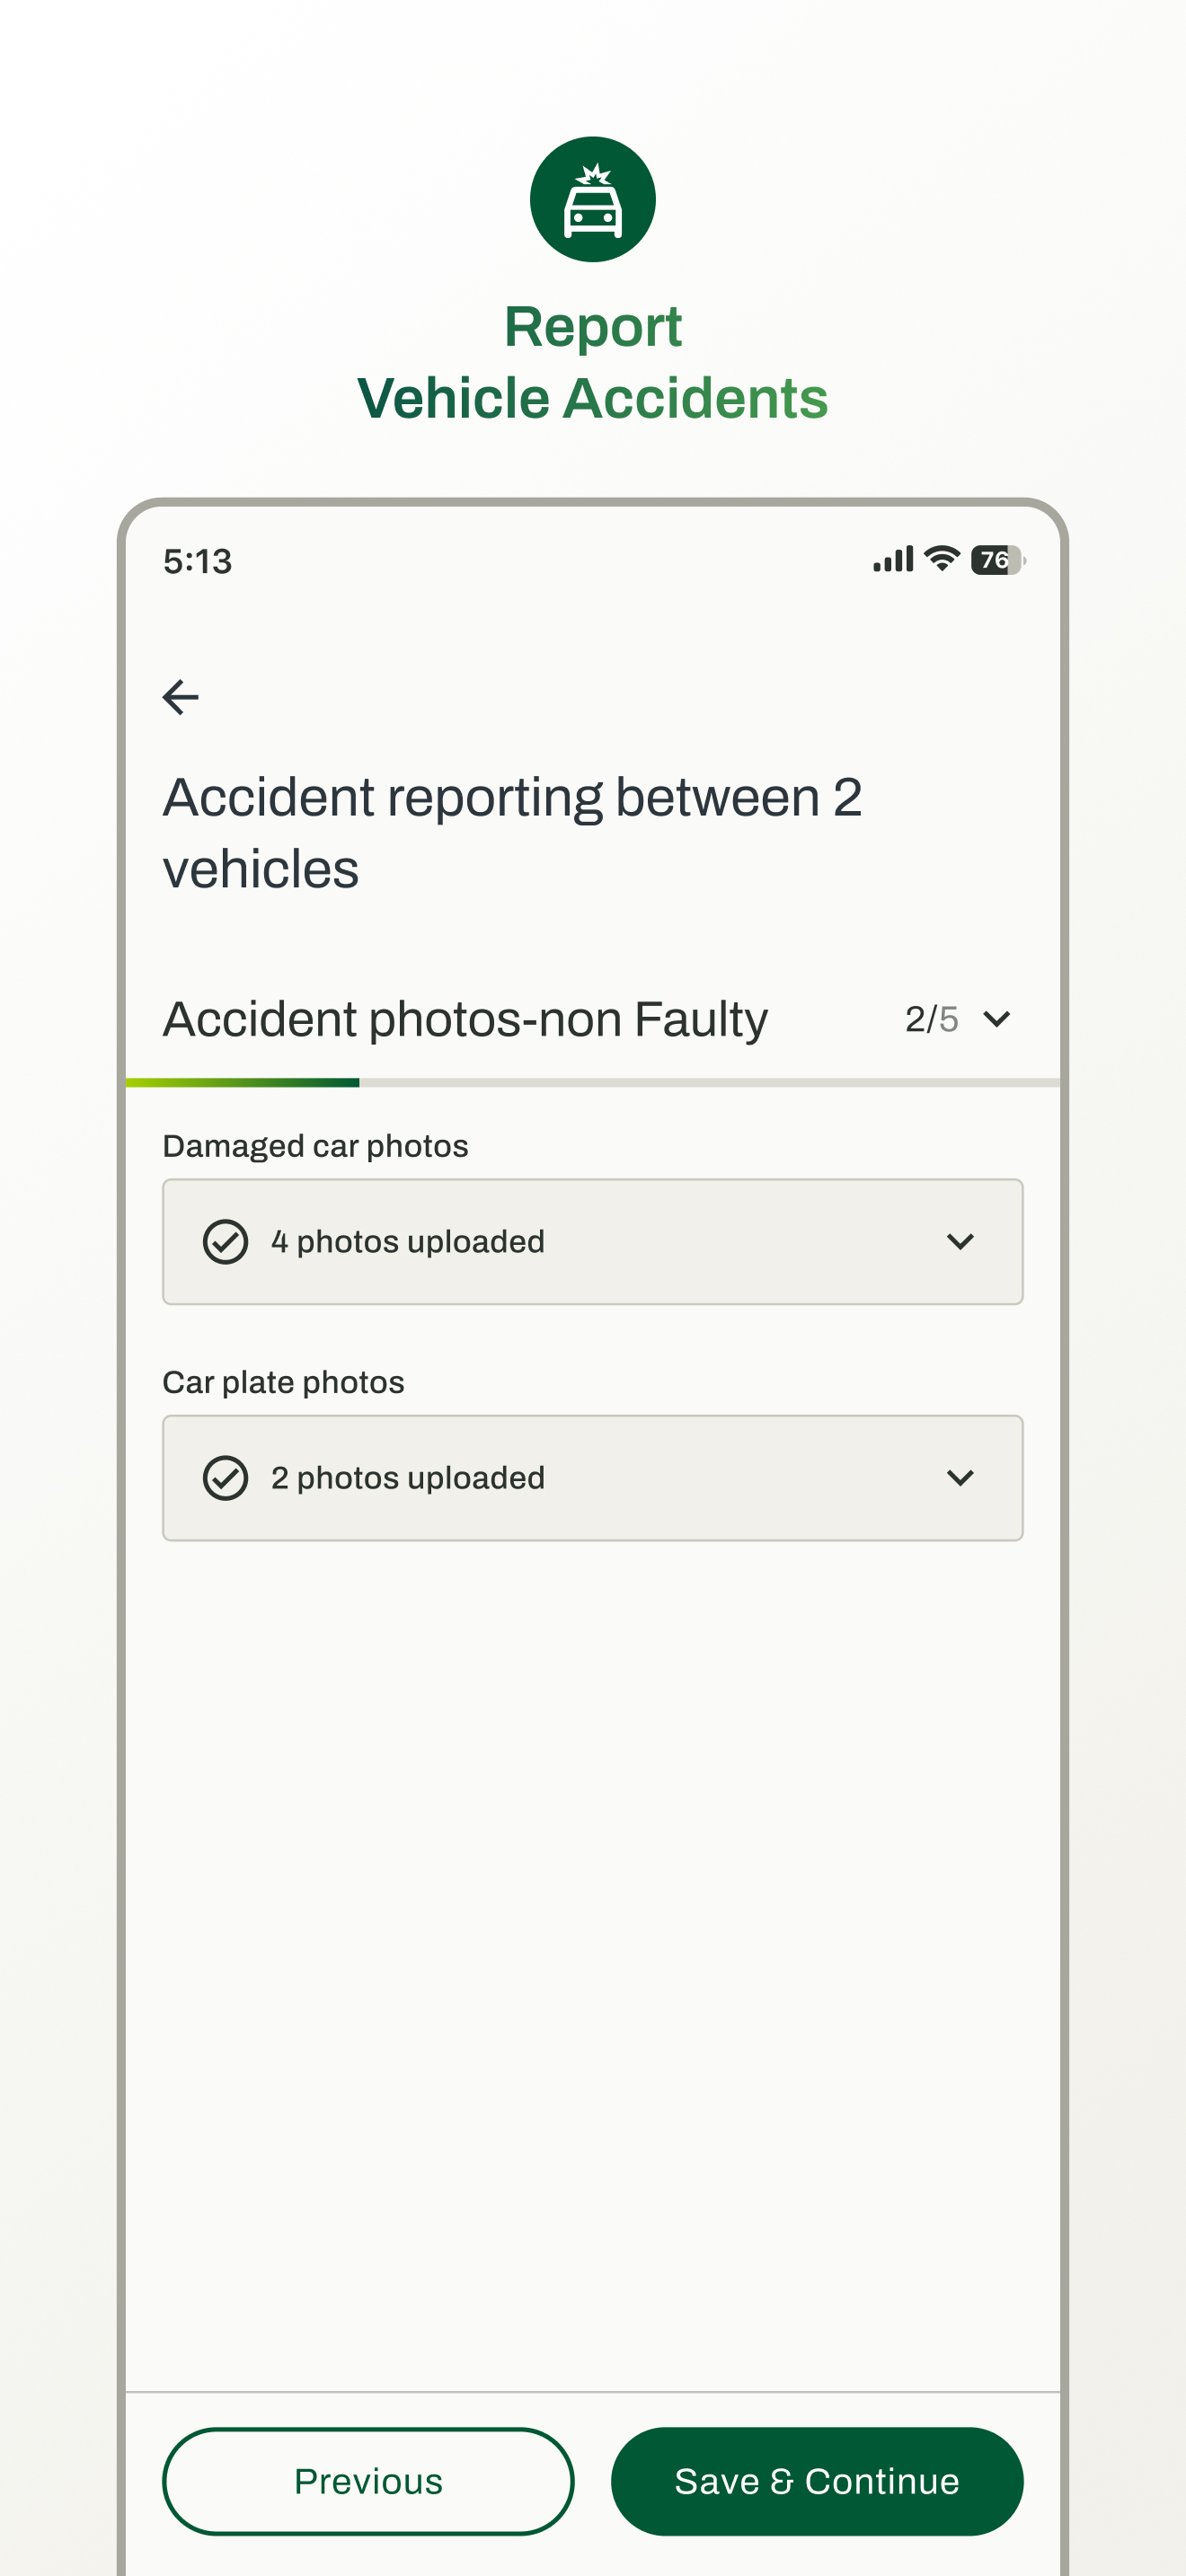
Task: Open the 4 photos uploaded field
Action: pyautogui.click(x=593, y=1242)
